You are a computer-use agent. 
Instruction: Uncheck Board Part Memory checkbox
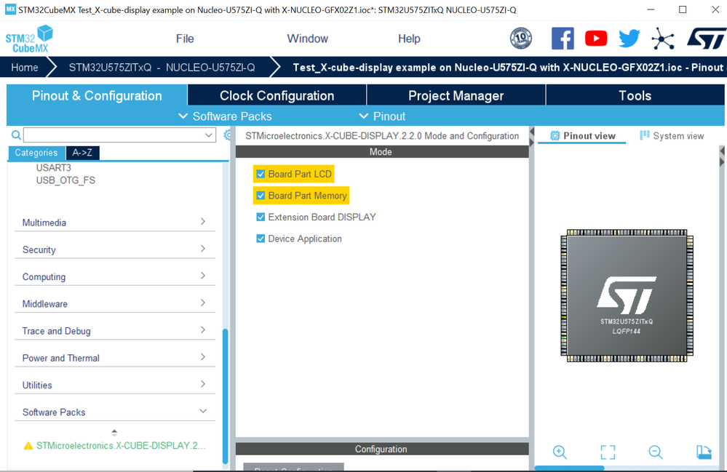(x=261, y=196)
